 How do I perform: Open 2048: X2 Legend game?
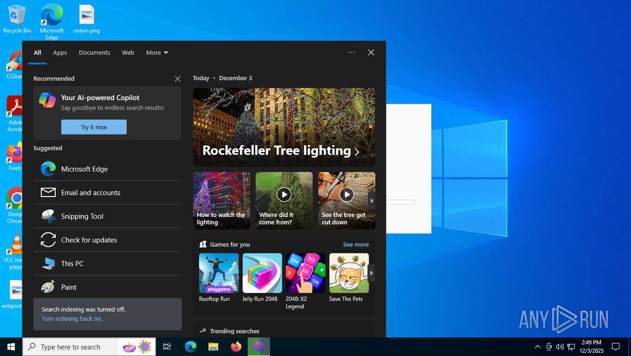coord(305,281)
